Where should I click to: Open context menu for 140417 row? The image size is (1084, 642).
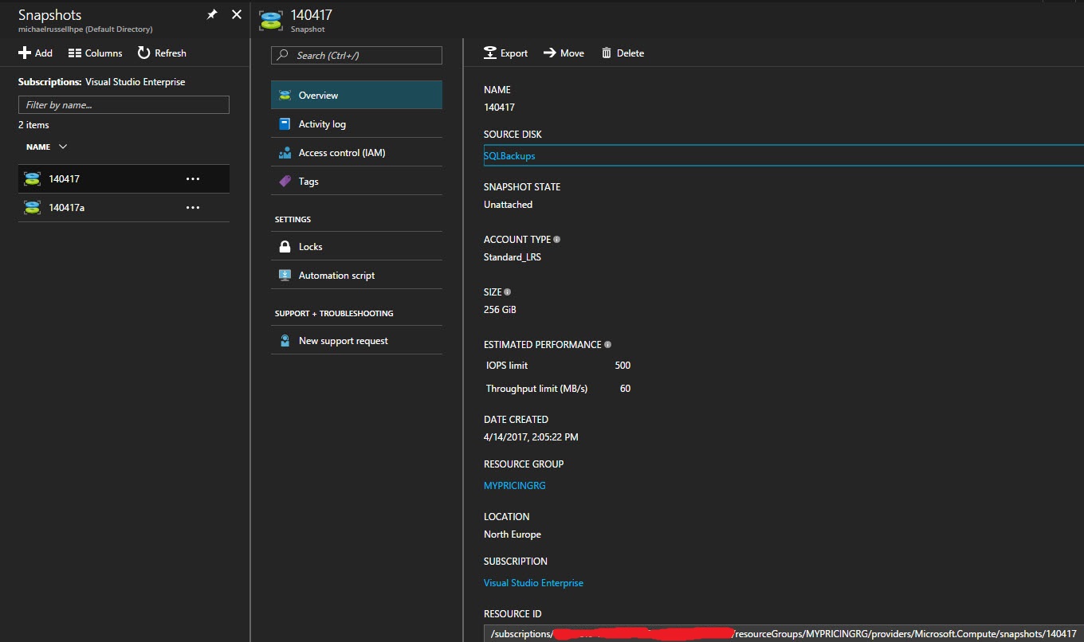coord(193,178)
